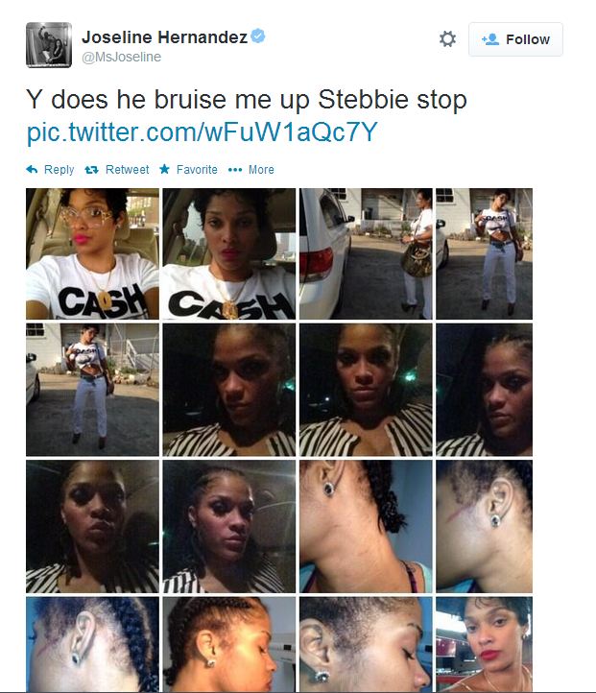The image size is (596, 693).
Task: Expand the More options ellipsis
Action: coord(235,170)
